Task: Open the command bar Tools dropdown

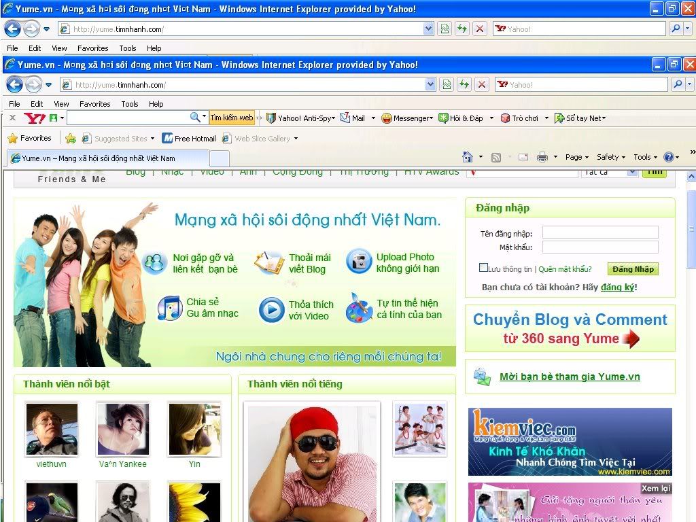Action: (x=645, y=157)
